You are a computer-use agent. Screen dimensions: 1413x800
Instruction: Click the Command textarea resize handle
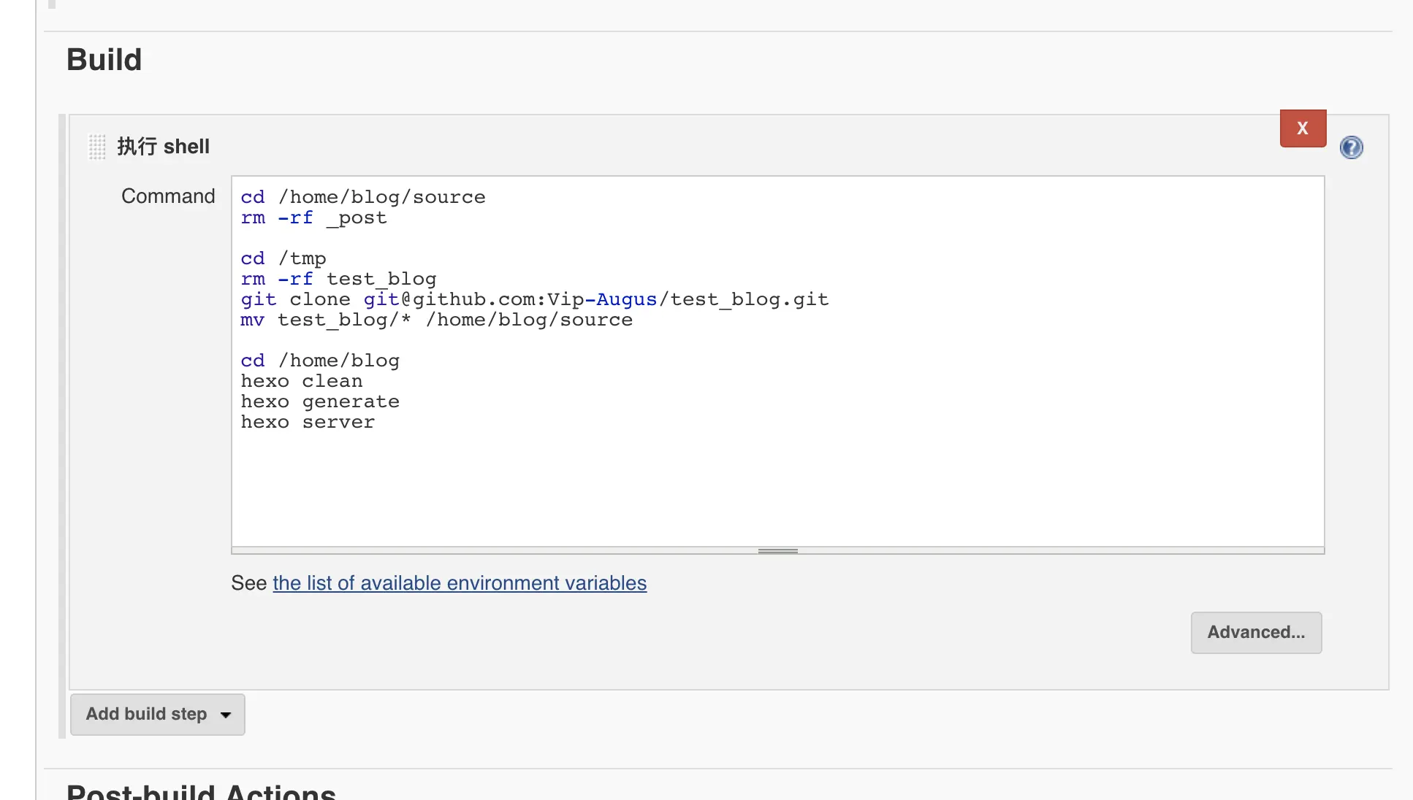pyautogui.click(x=777, y=551)
